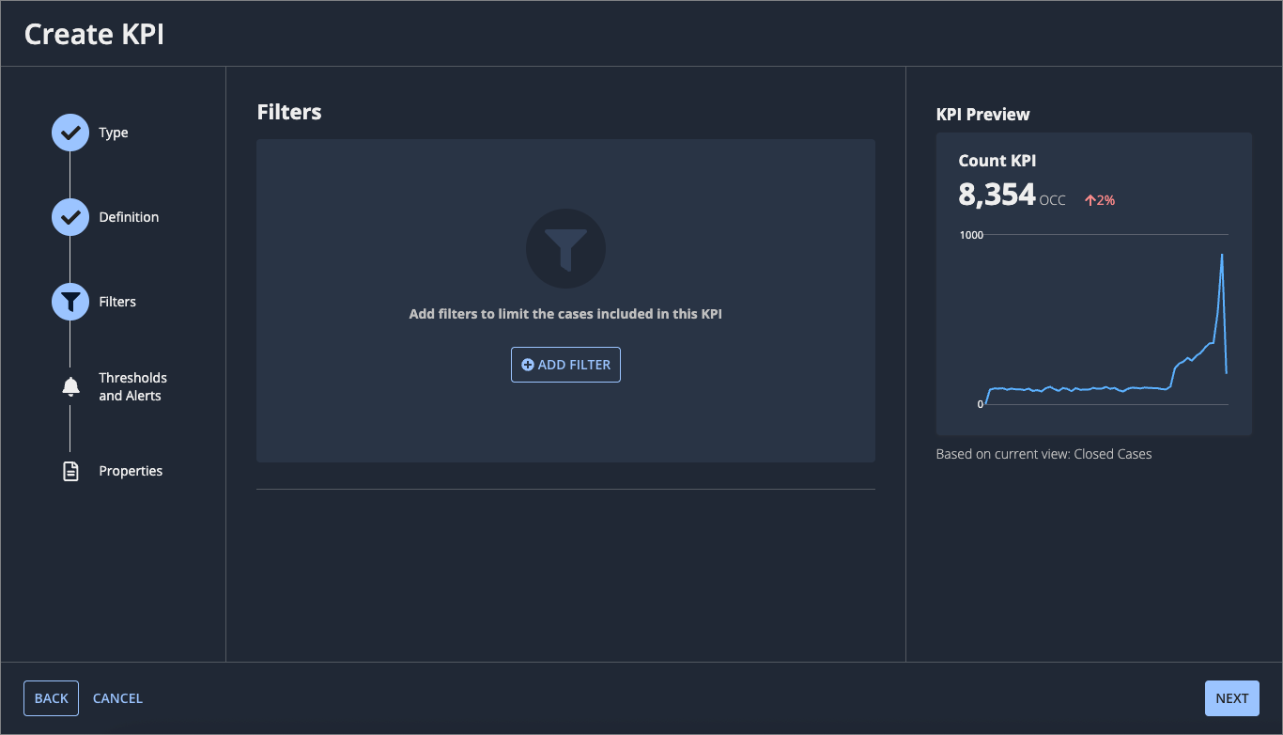Cancel KPI creation
Screen dimensions: 1283x735
click(117, 698)
